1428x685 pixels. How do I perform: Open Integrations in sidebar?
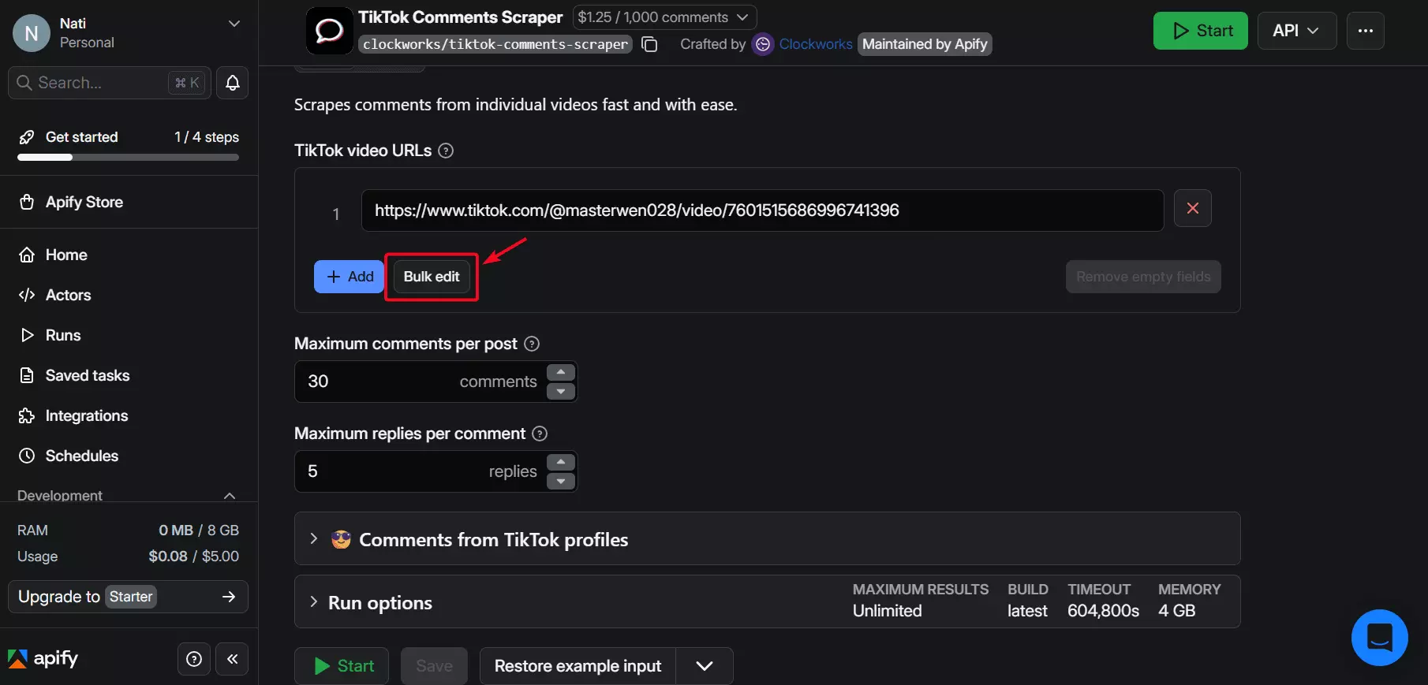(x=128, y=415)
